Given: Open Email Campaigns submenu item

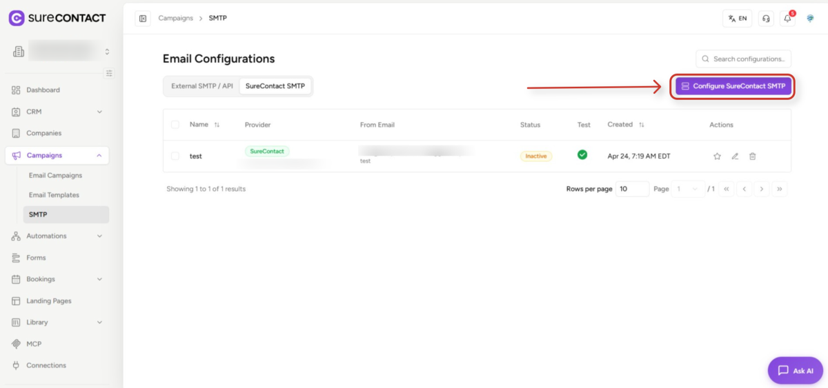Looking at the screenshot, I should [x=66, y=176].
